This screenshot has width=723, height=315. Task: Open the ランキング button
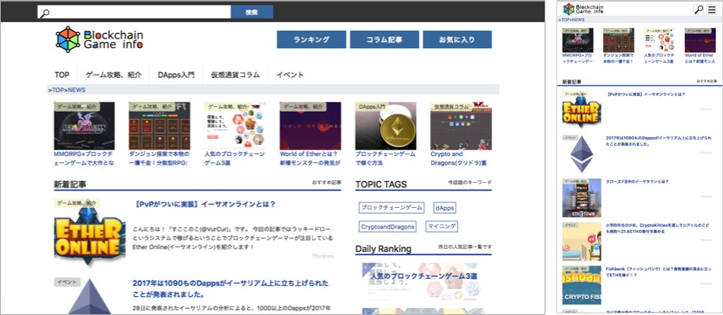pyautogui.click(x=311, y=39)
